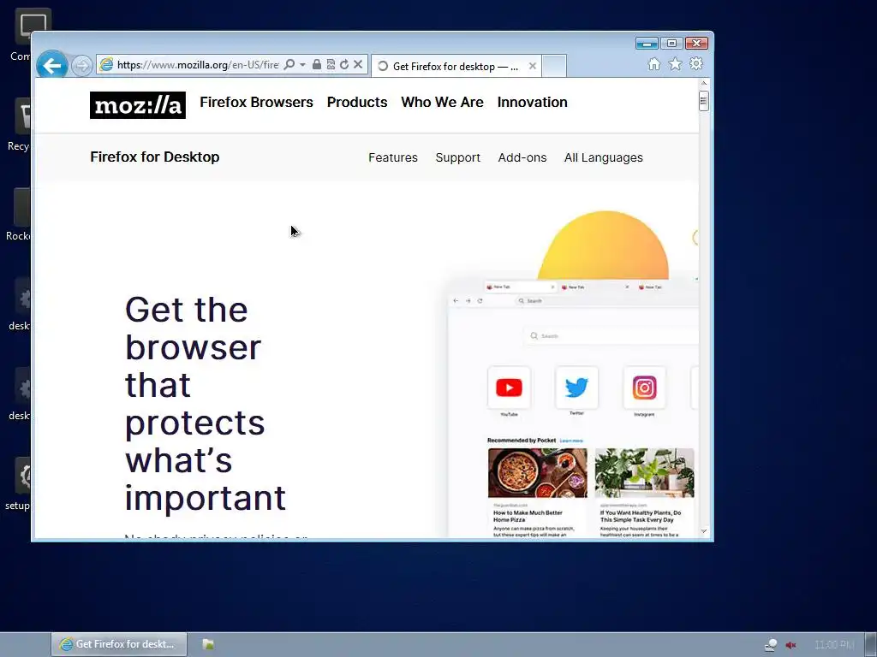This screenshot has width=877, height=657.
Task: Open the Innovation menu
Action: pyautogui.click(x=532, y=103)
